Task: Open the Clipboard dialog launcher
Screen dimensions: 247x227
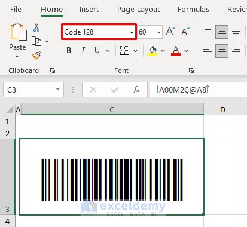Action: [53, 70]
